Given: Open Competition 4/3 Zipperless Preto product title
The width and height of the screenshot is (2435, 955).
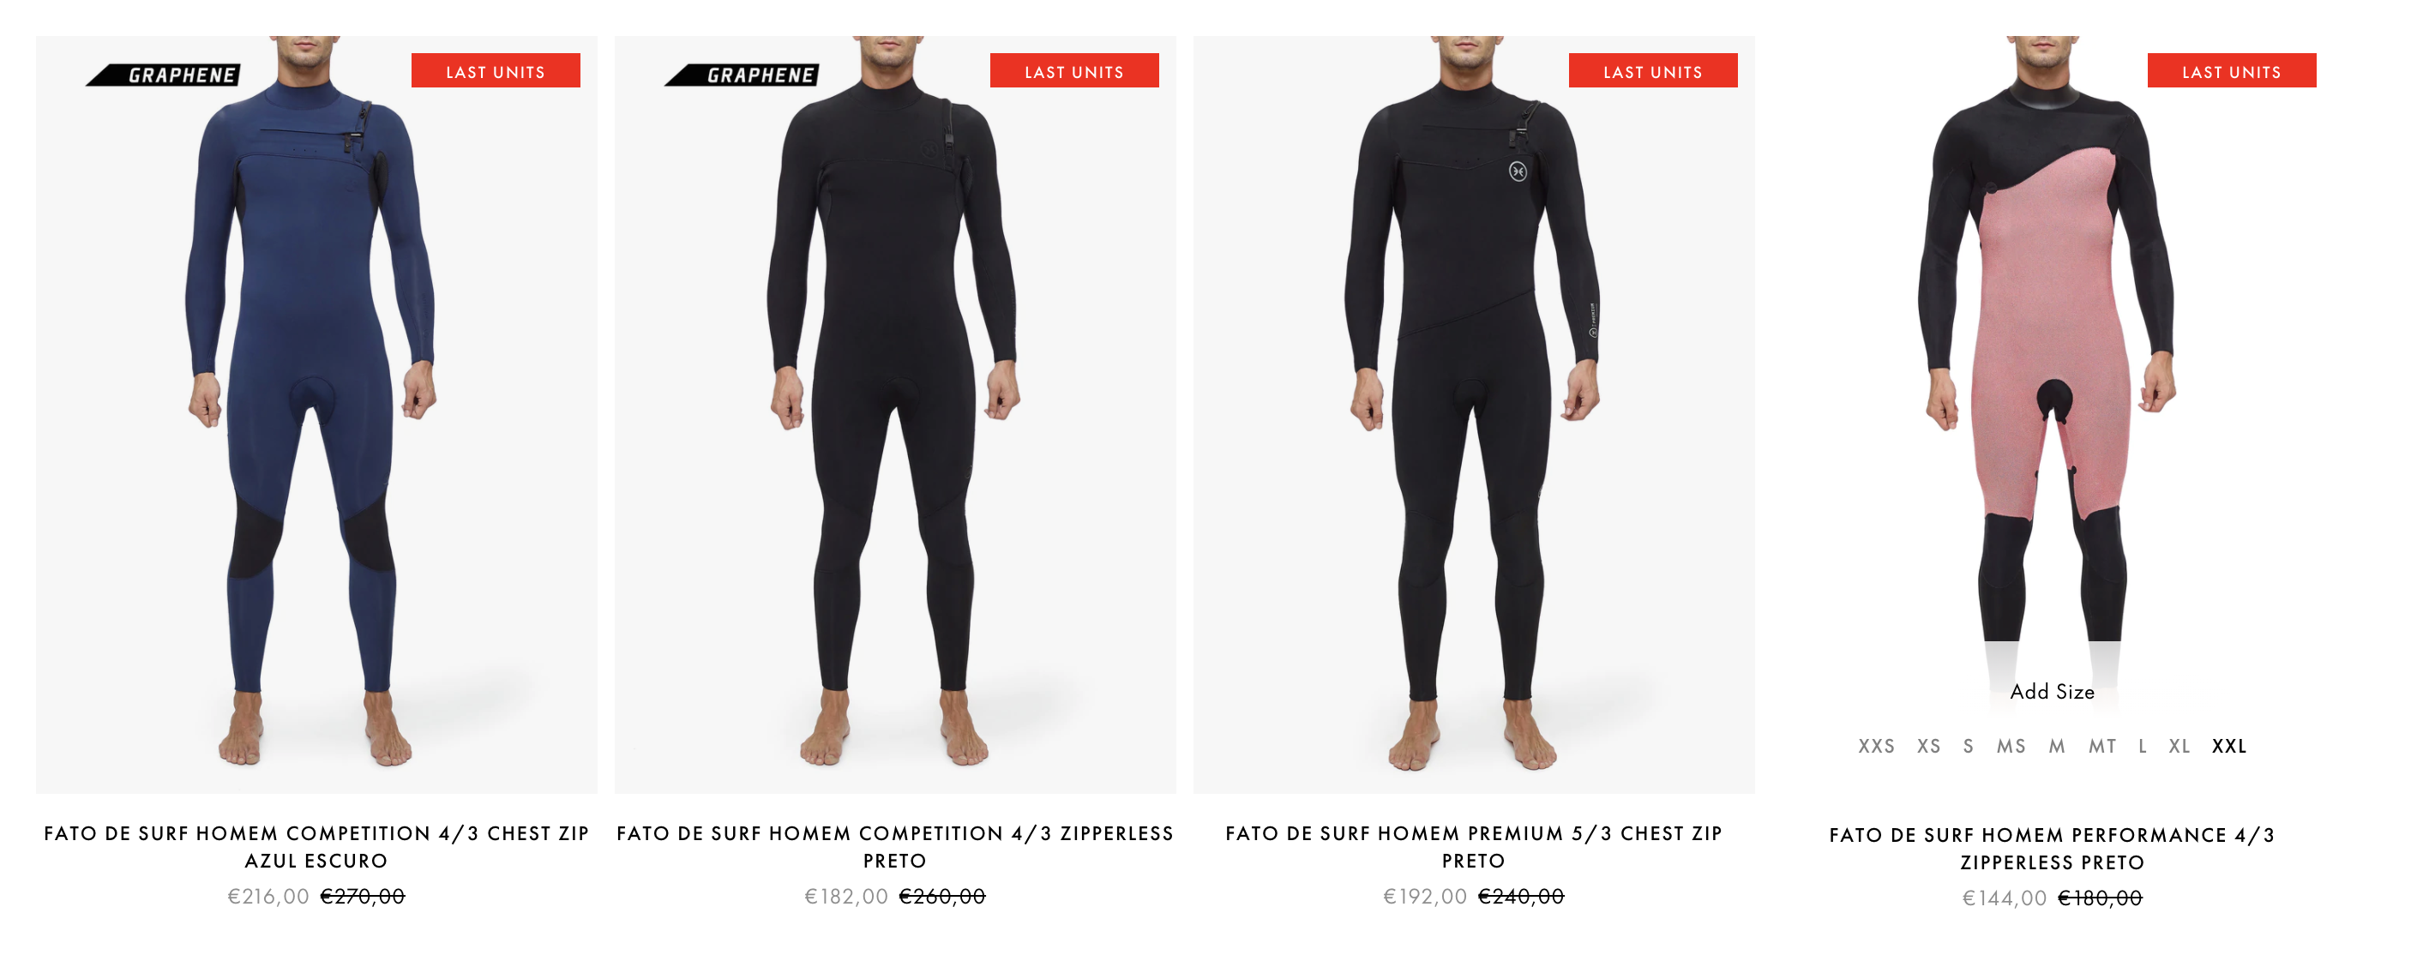Looking at the screenshot, I should coord(895,847).
